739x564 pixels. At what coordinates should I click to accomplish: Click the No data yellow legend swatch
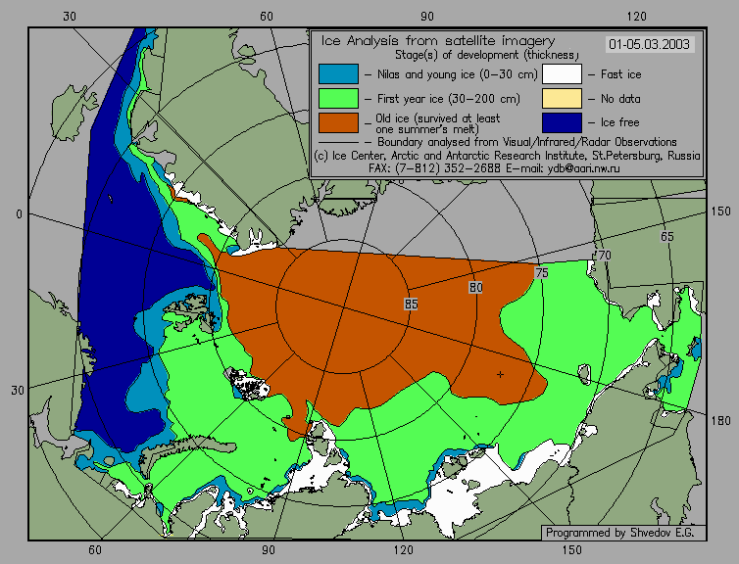click(x=562, y=98)
